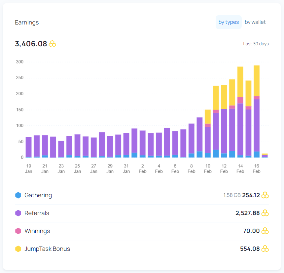284x273 pixels.
Task: Open the 'Last 30 days' period selector
Action: (x=256, y=44)
